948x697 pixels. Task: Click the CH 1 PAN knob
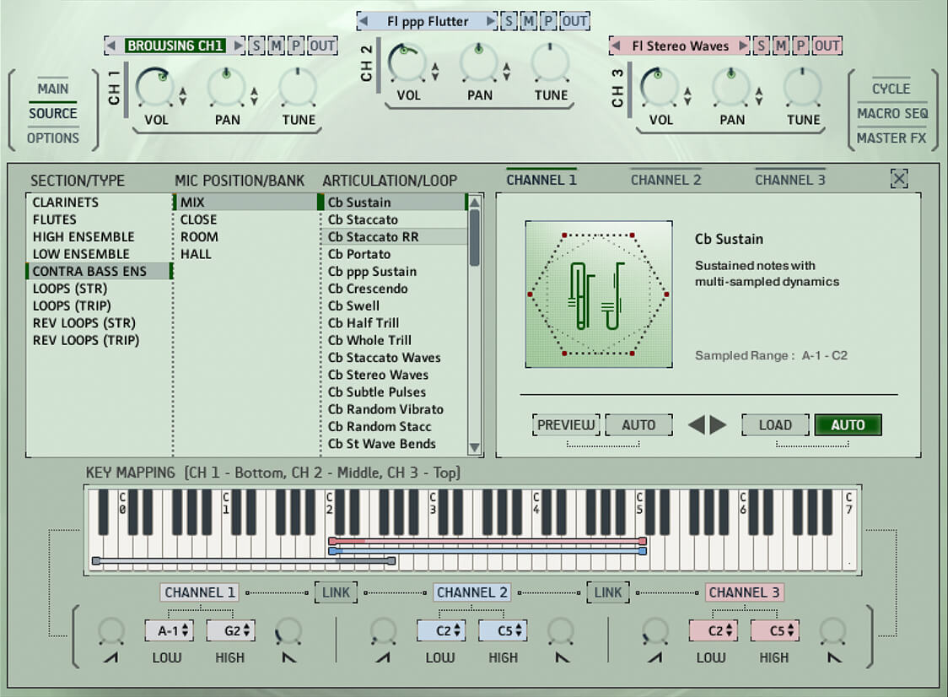coord(226,87)
